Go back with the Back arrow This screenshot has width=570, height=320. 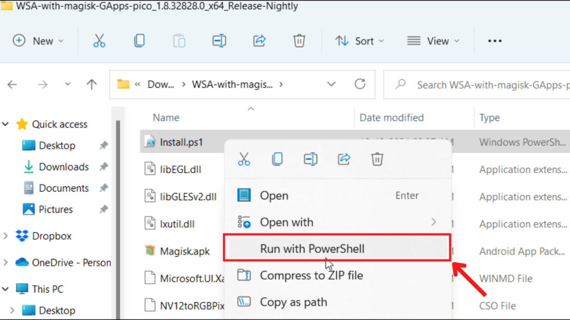click(12, 84)
